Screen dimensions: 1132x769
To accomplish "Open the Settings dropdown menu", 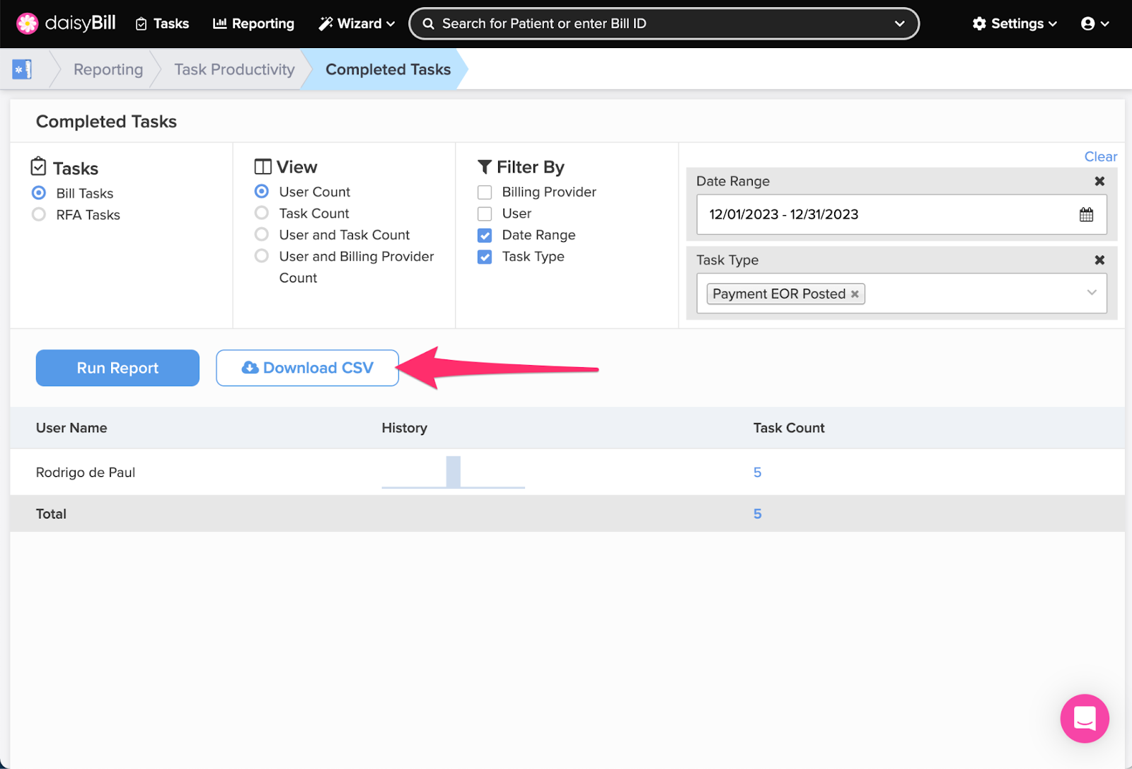I will (1015, 23).
